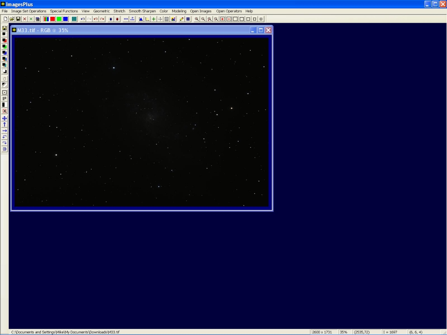Click the red circle dot icon
Screen dimensions: 447x335
pos(117,19)
